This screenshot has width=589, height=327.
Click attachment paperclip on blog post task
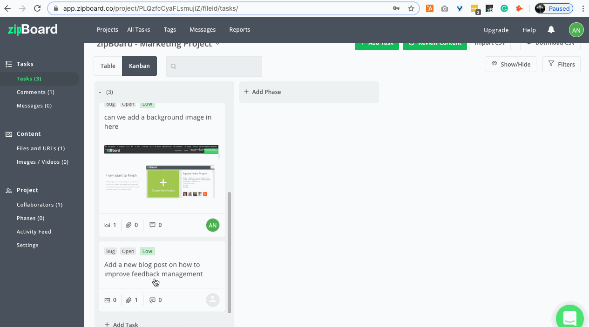coord(129,300)
